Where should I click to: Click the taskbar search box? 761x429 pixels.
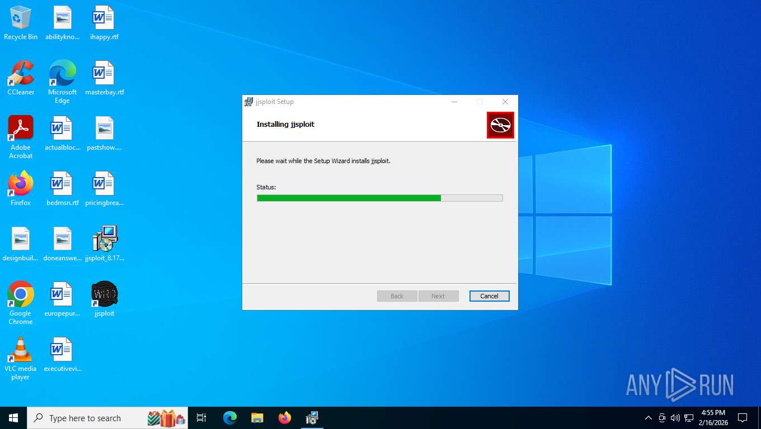point(107,418)
